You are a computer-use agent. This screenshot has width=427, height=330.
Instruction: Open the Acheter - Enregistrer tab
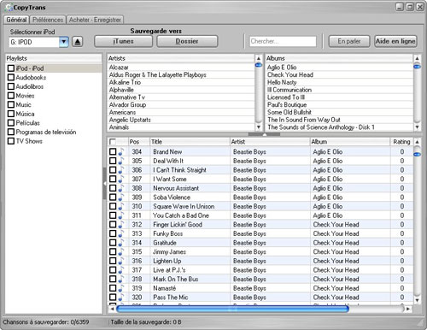coord(95,20)
